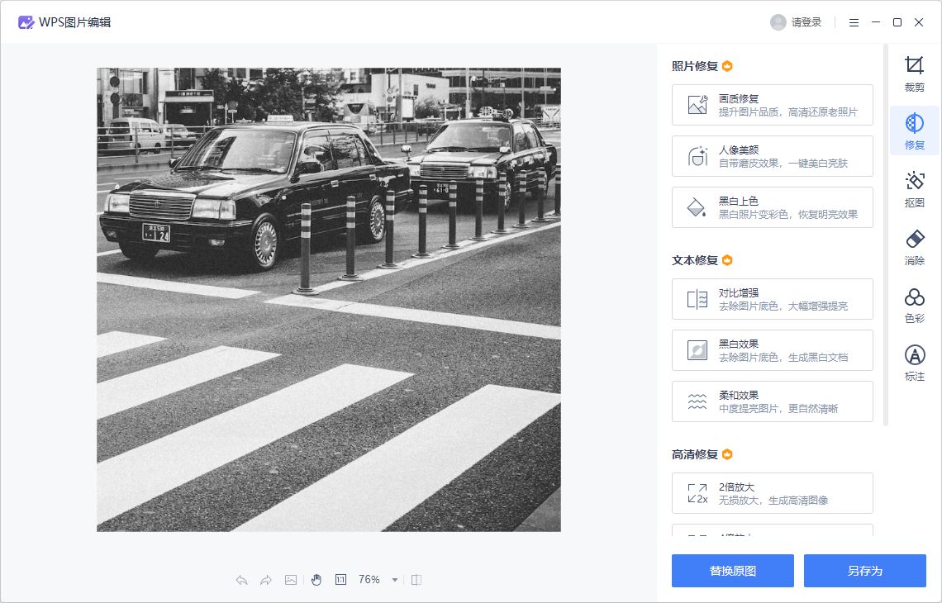This screenshot has width=942, height=603.
Task: Click the 1:1 actual size icon
Action: click(340, 580)
